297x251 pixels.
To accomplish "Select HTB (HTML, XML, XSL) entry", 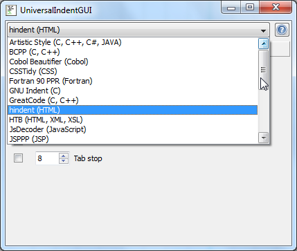I will pyautogui.click(x=132, y=120).
